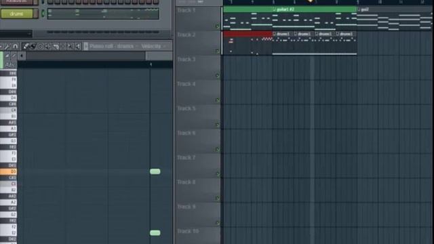Screen dimensions: 434x244
Task: Click the Track 9 header label
Action: [x=186, y=207]
